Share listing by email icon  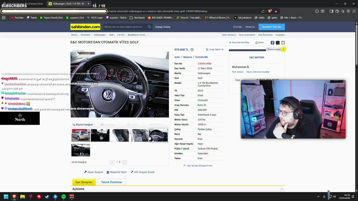point(283,43)
